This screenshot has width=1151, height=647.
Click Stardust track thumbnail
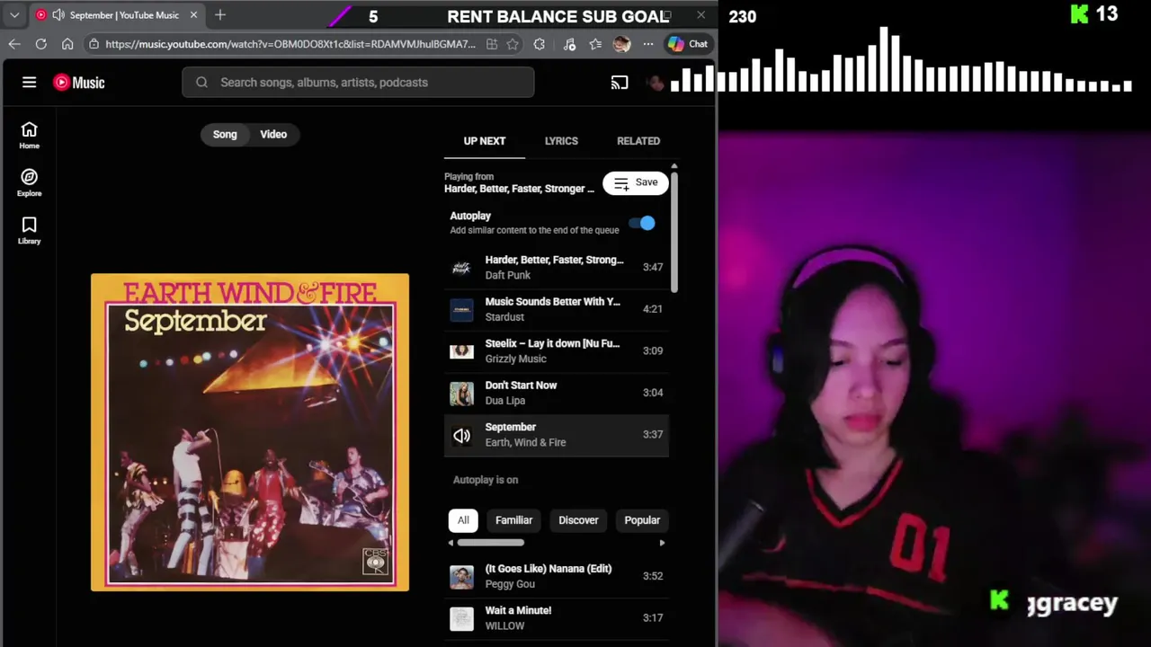click(461, 309)
